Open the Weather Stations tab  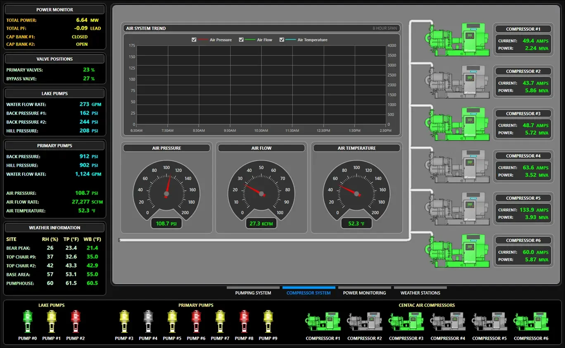pos(420,292)
